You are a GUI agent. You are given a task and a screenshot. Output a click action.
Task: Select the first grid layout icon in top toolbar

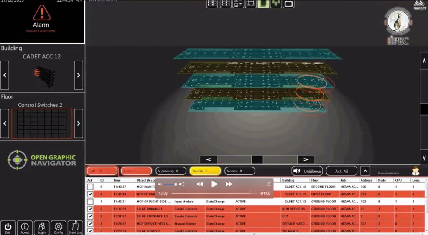coord(212,4)
